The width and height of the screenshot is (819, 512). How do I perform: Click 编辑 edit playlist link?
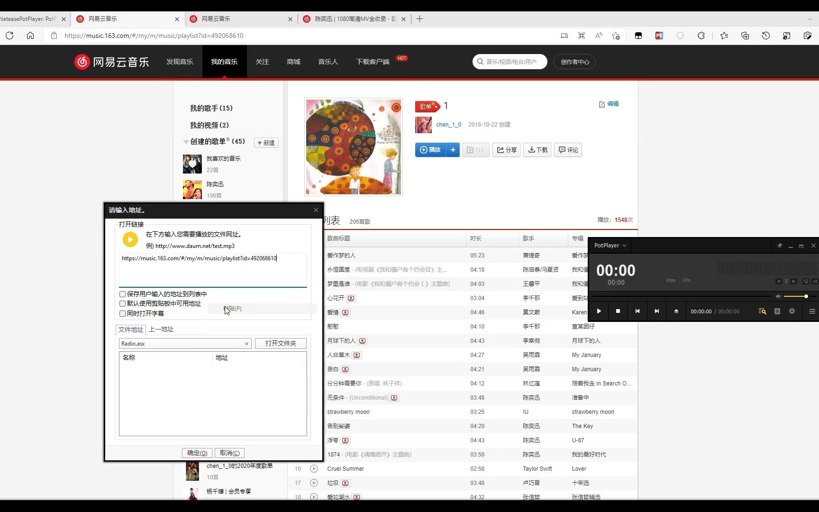609,104
